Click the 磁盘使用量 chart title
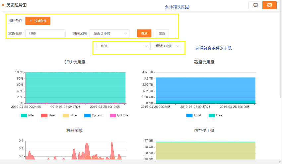This screenshot has height=164, width=282. click(204, 62)
